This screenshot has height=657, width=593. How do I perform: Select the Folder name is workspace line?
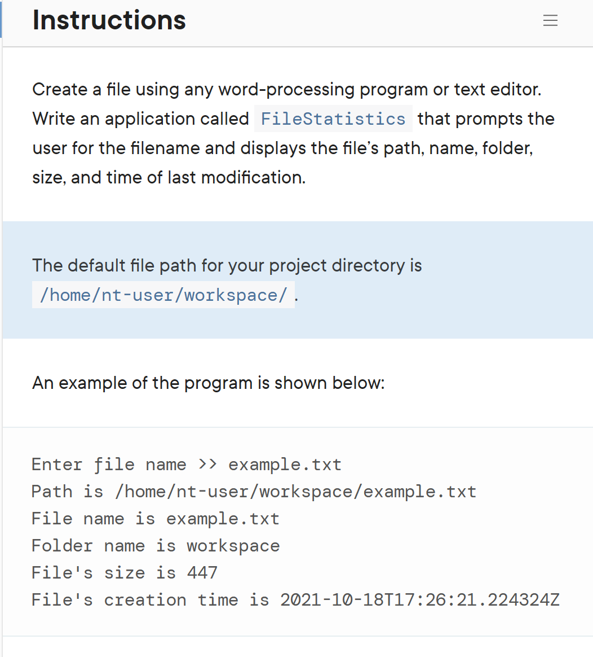pyautogui.click(x=155, y=545)
